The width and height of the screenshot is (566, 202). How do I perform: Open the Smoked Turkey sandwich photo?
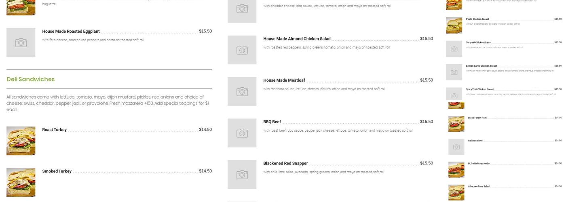point(21,182)
